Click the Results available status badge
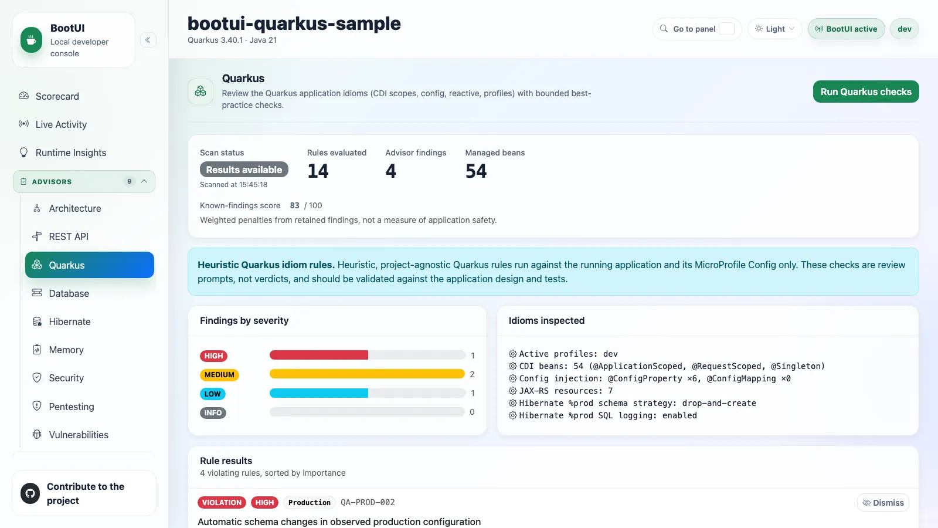The height and width of the screenshot is (528, 938). 244,170
